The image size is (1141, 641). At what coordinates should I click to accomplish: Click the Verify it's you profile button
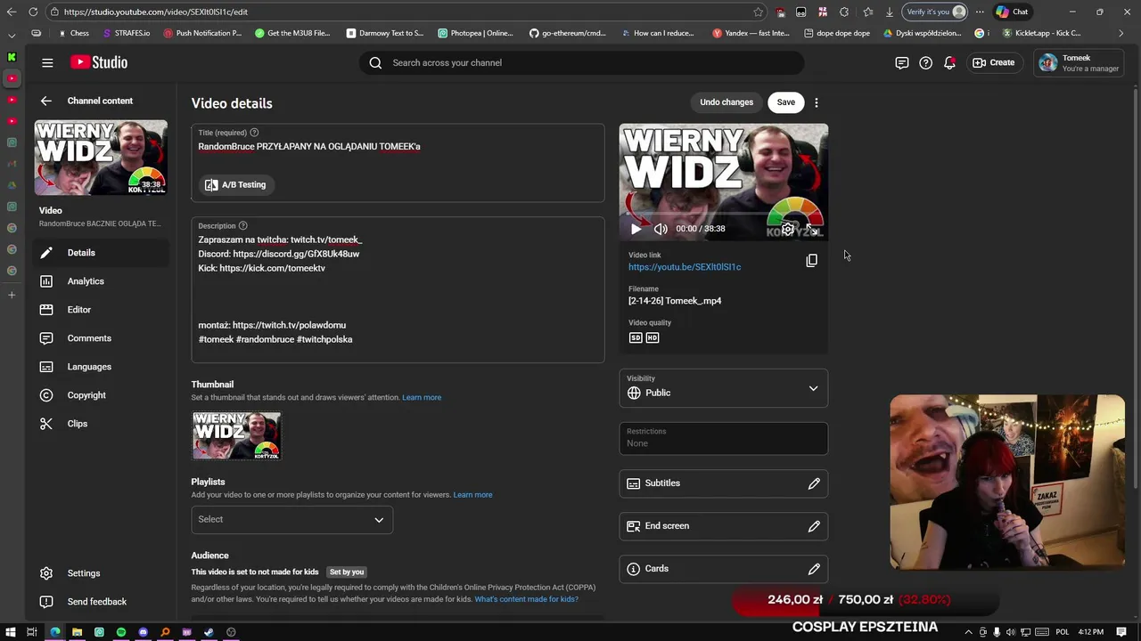[935, 12]
